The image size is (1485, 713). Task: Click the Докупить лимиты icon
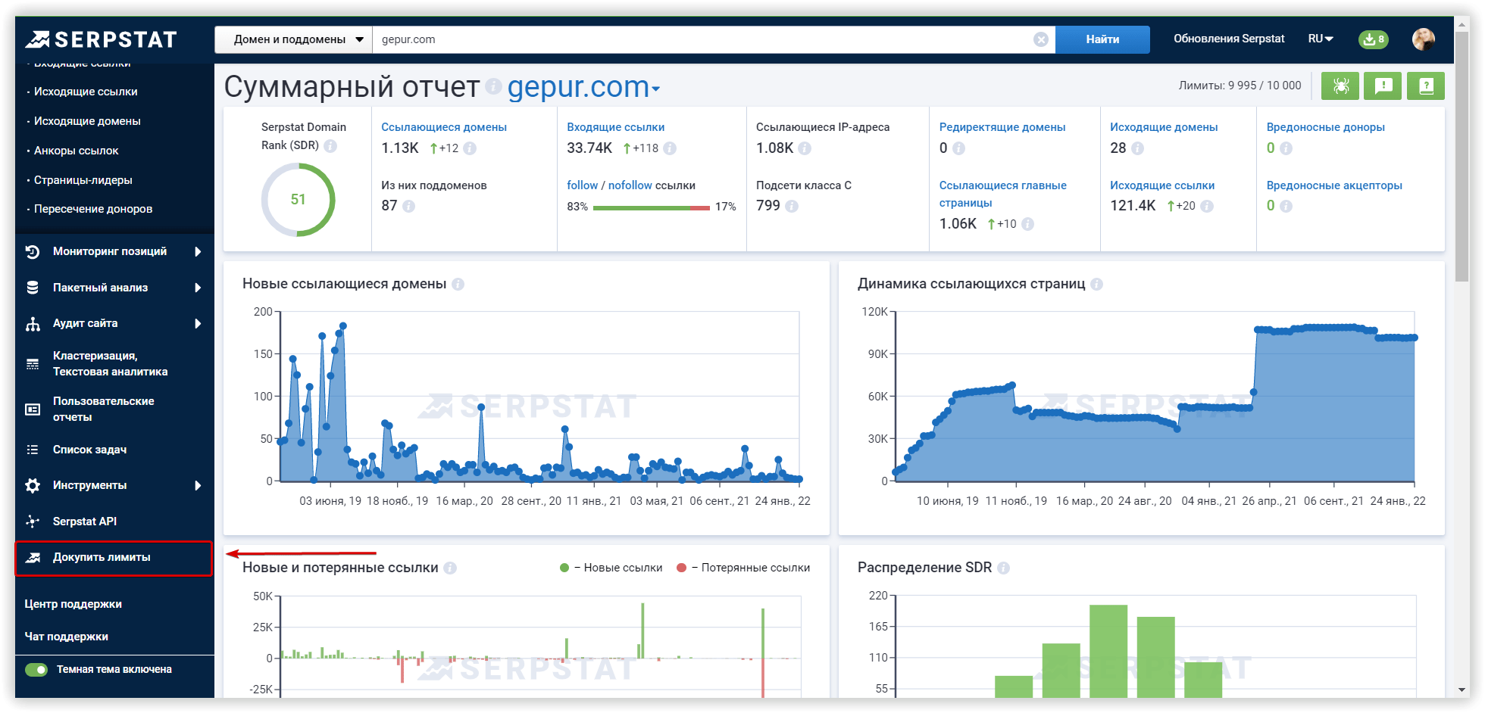(x=33, y=558)
